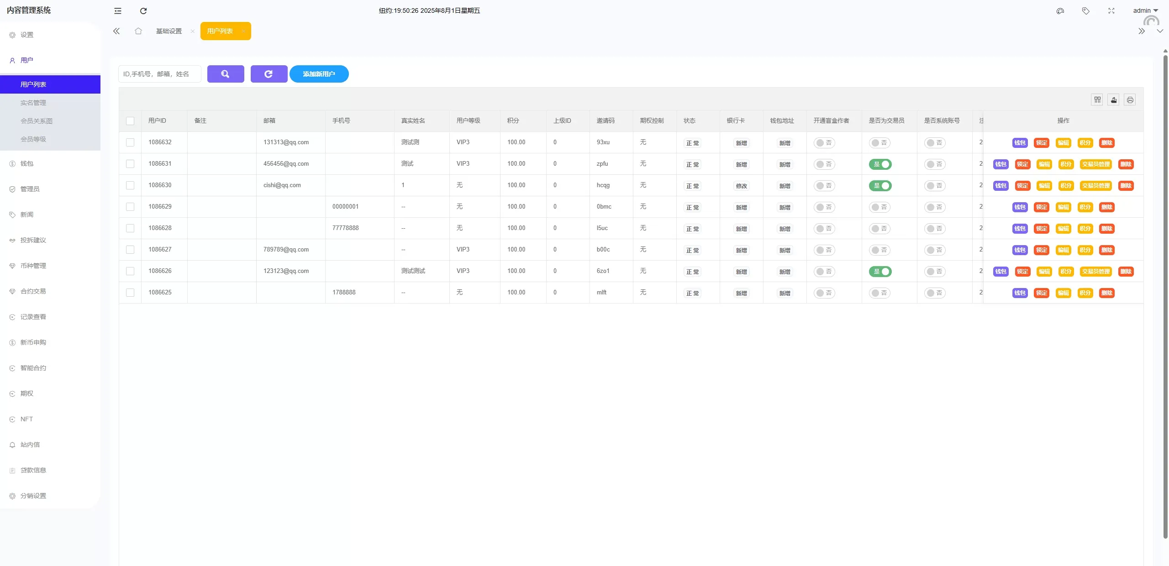Click the table export icon
The image size is (1169, 566).
click(x=1114, y=100)
